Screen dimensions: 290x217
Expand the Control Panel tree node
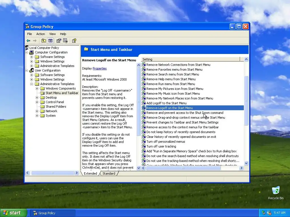[x=37, y=102]
